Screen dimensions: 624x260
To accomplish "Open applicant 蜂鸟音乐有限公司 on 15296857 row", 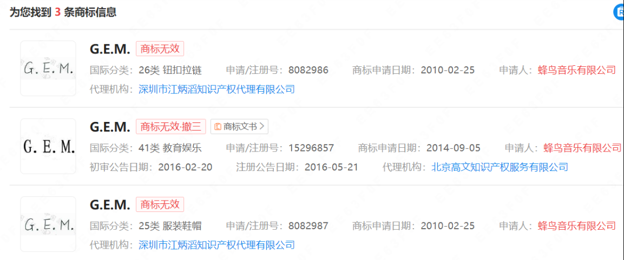I will coord(582,148).
